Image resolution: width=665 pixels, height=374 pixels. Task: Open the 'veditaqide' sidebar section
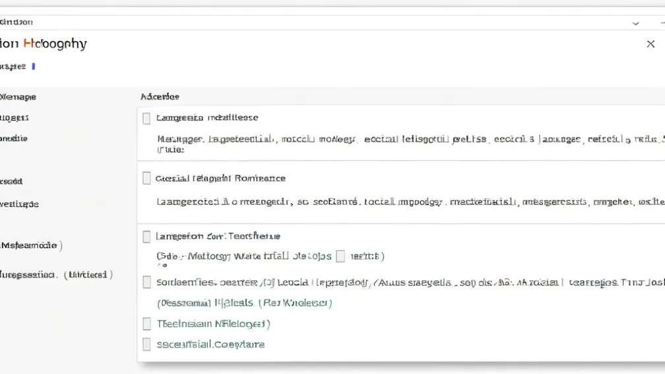click(x=20, y=204)
